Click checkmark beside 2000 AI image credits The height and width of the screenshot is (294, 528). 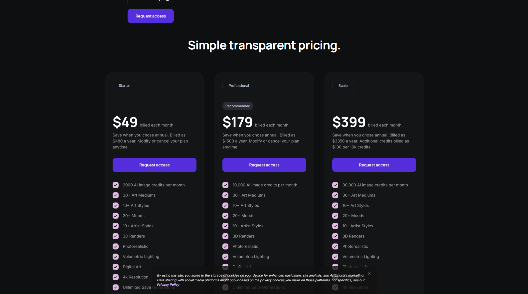click(x=116, y=185)
